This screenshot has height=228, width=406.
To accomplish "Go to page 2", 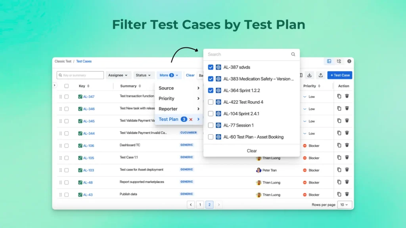I will point(209,205).
